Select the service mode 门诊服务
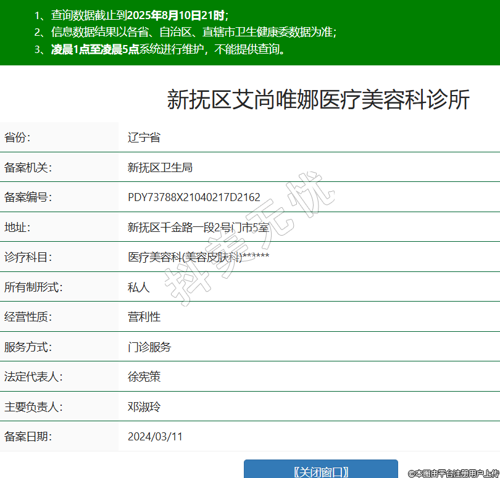Viewport: 500px width, 478px height. [x=149, y=347]
